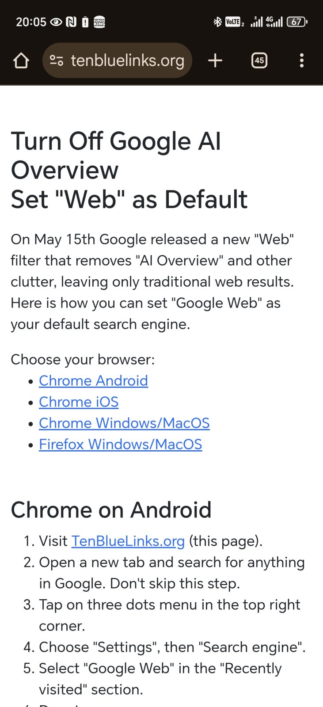Select the Firefox Windows/MacOS link
Viewport: 323px width, 707px height.
120,444
